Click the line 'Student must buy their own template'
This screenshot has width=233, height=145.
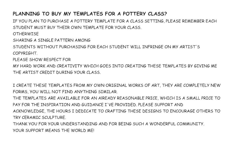[x=77, y=27]
